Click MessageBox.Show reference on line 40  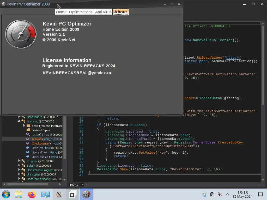point(113,169)
